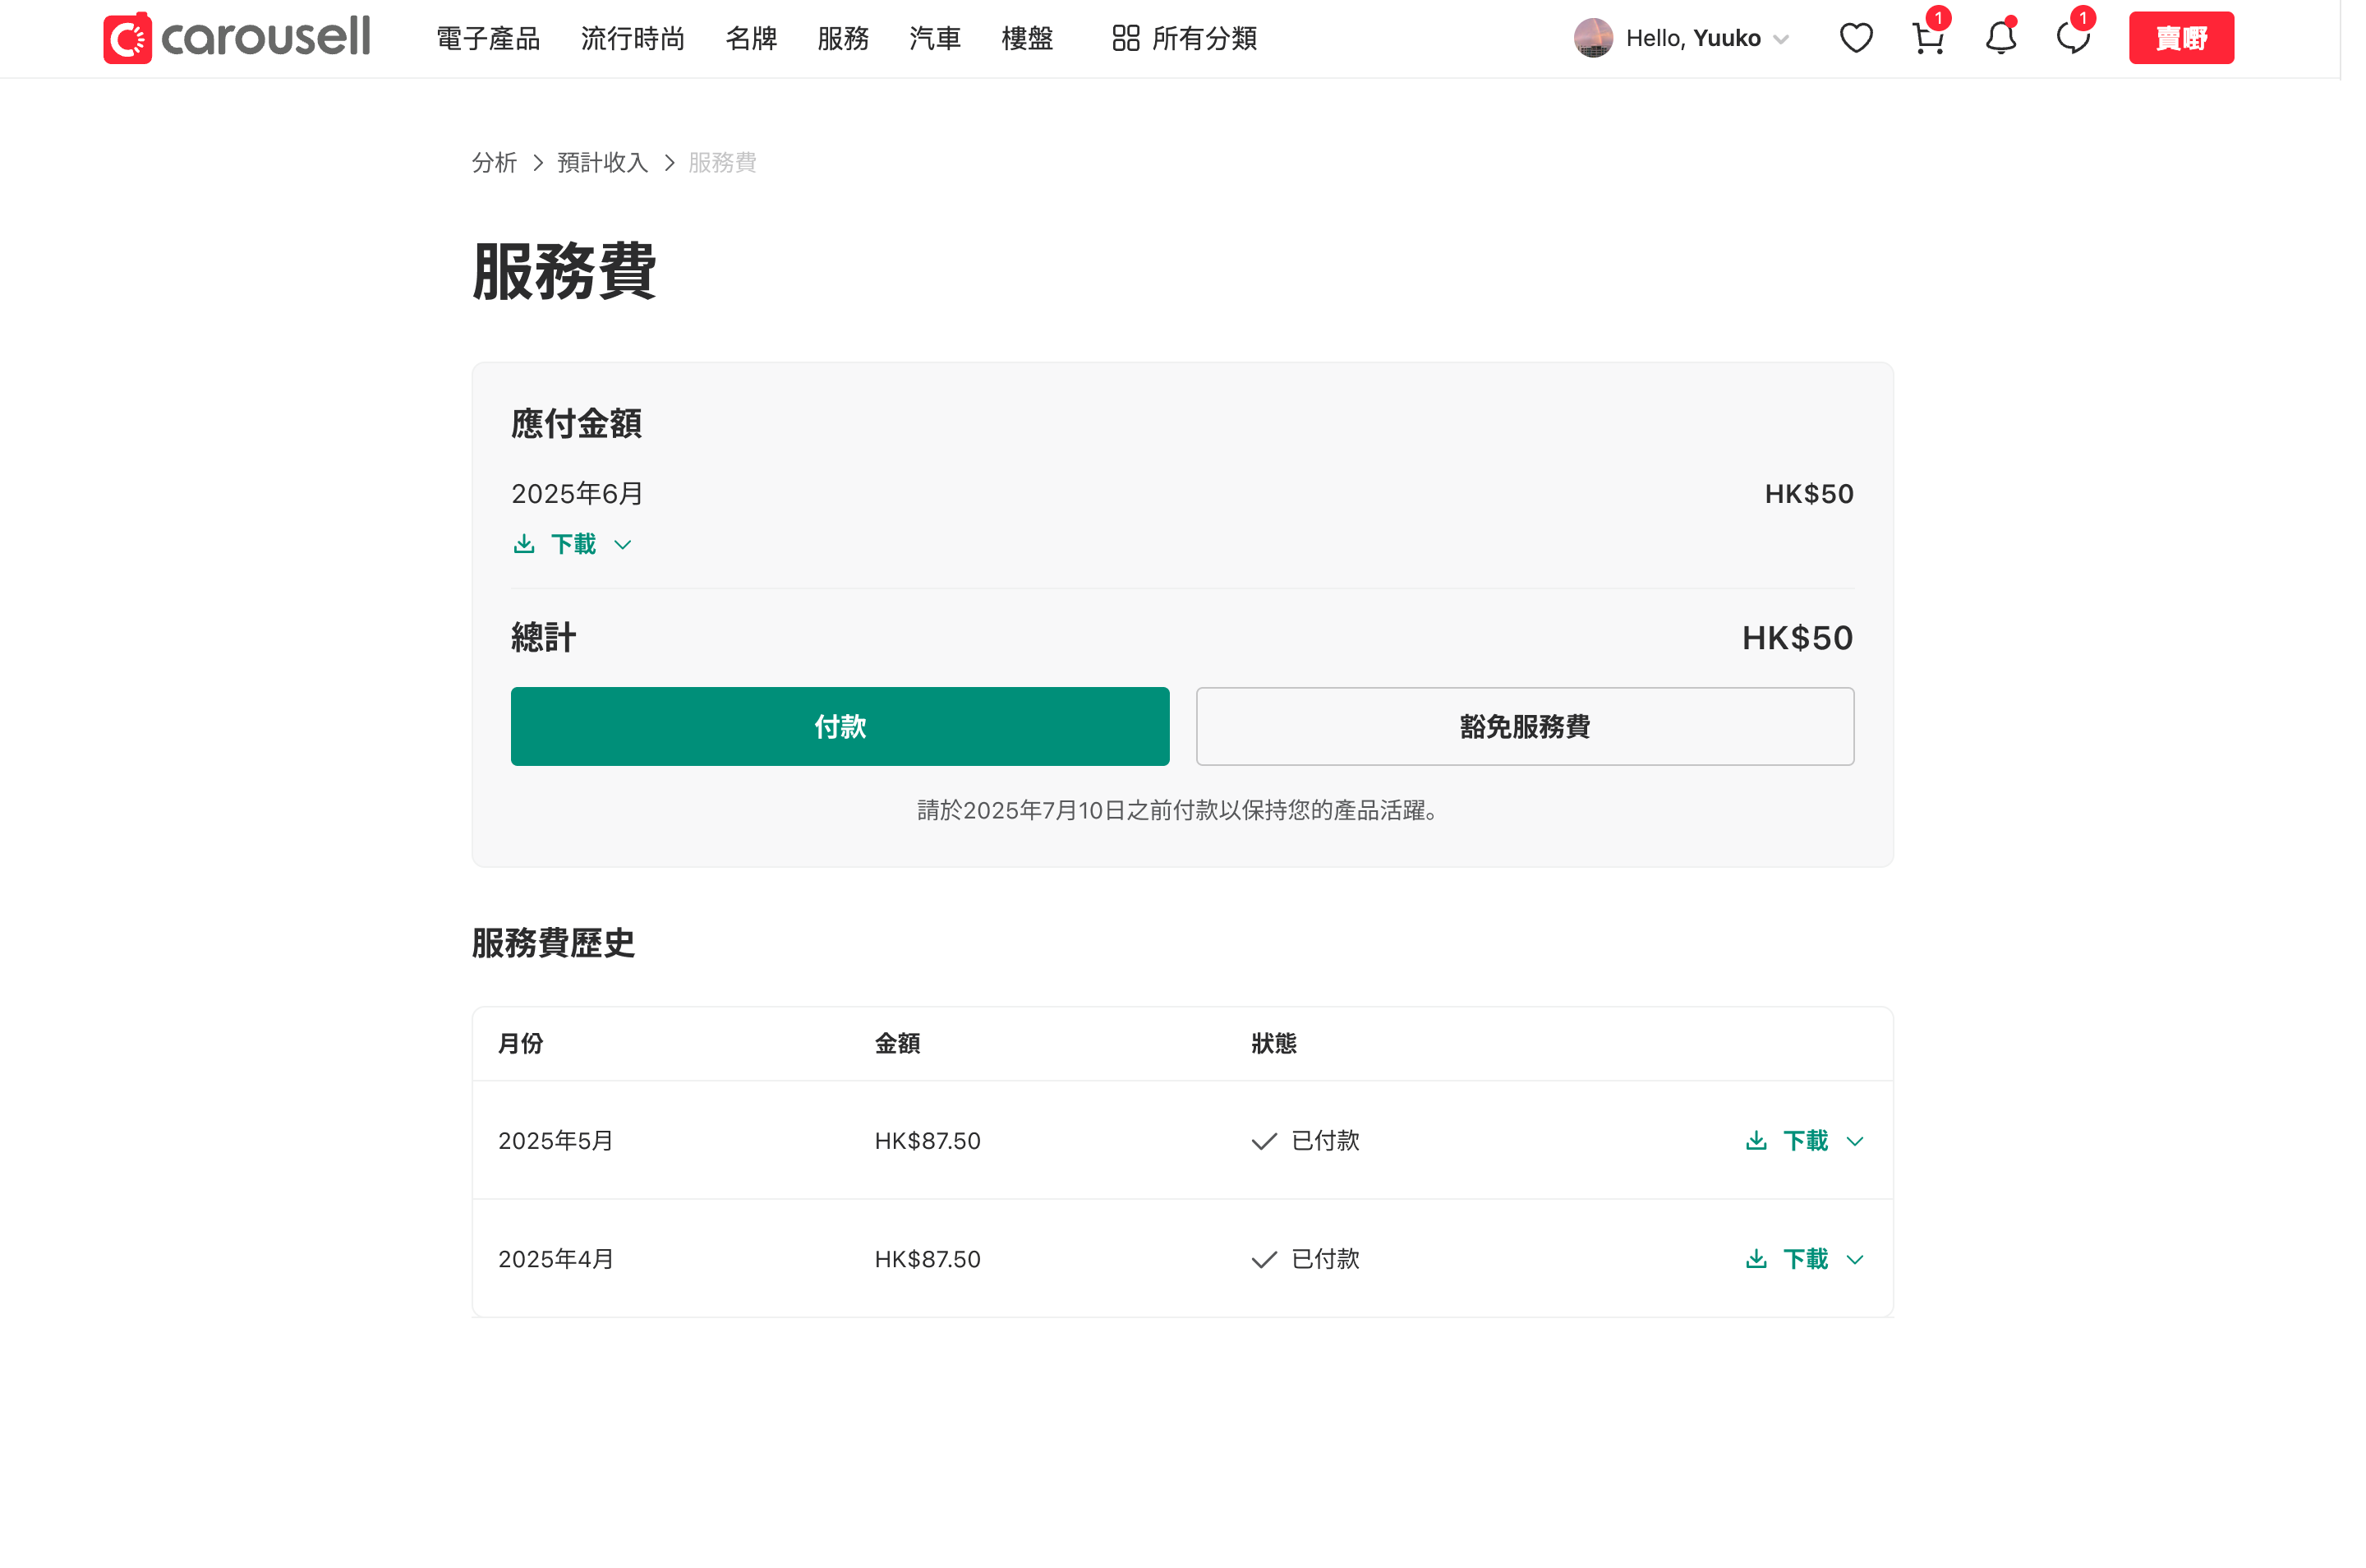This screenshot has height=1568, width=2366.
Task: Click the HK$87.50 amount in 2025年5月 row
Action: [927, 1140]
